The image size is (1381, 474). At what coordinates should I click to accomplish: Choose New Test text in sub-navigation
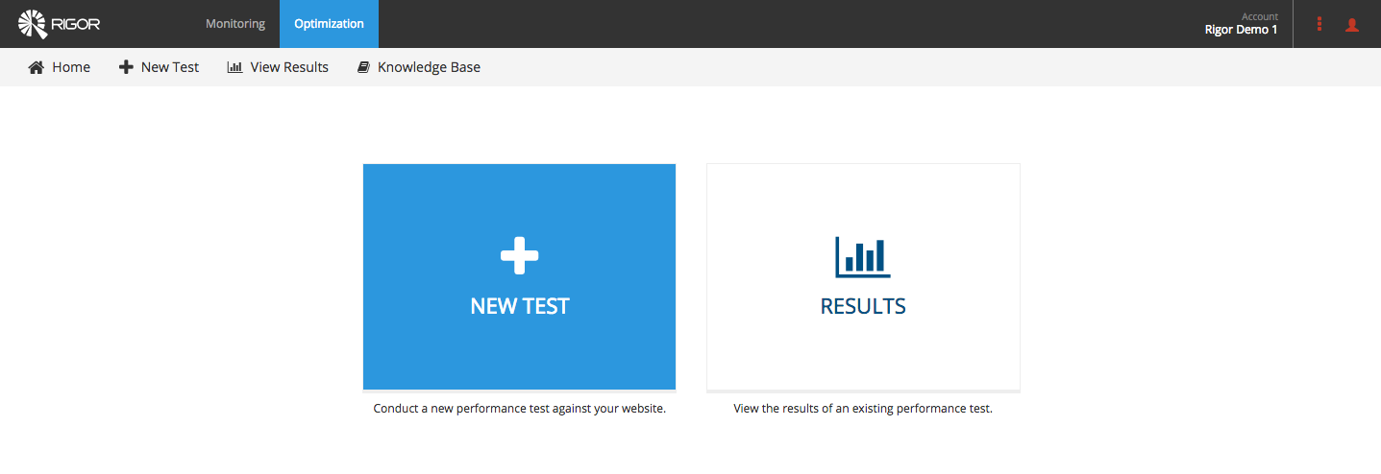tap(170, 67)
